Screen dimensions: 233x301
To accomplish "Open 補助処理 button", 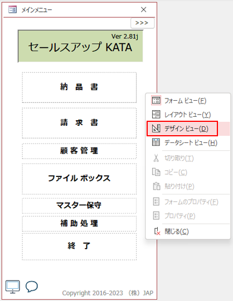I will coord(79,224).
